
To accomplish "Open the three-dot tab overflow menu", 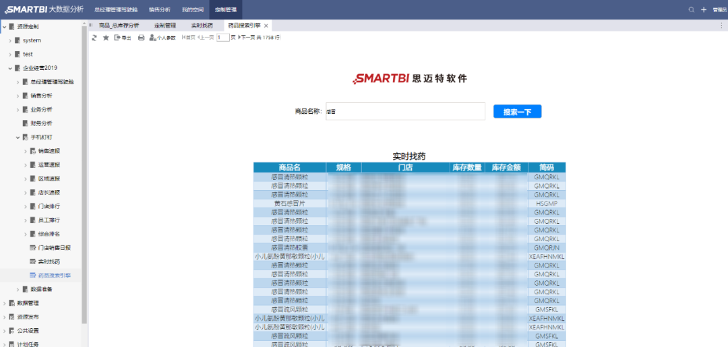I will pos(721,25).
